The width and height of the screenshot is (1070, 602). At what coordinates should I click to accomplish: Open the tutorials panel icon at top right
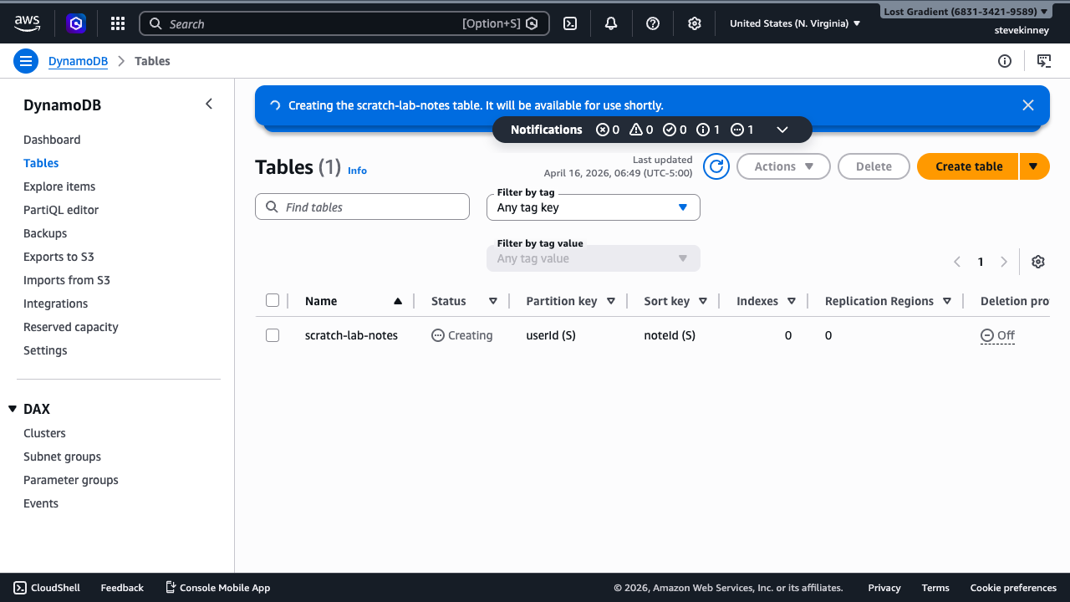tap(1044, 61)
